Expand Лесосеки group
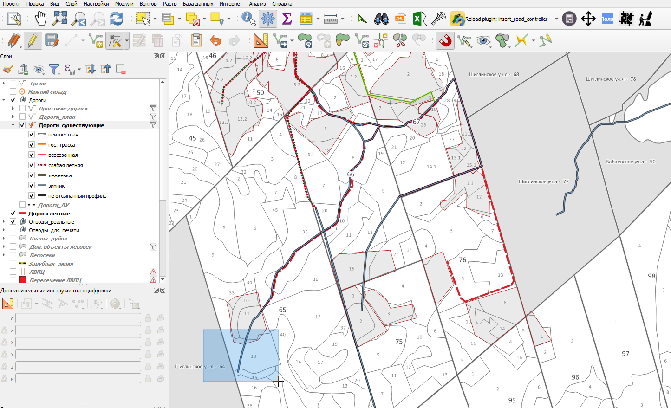 [4, 255]
